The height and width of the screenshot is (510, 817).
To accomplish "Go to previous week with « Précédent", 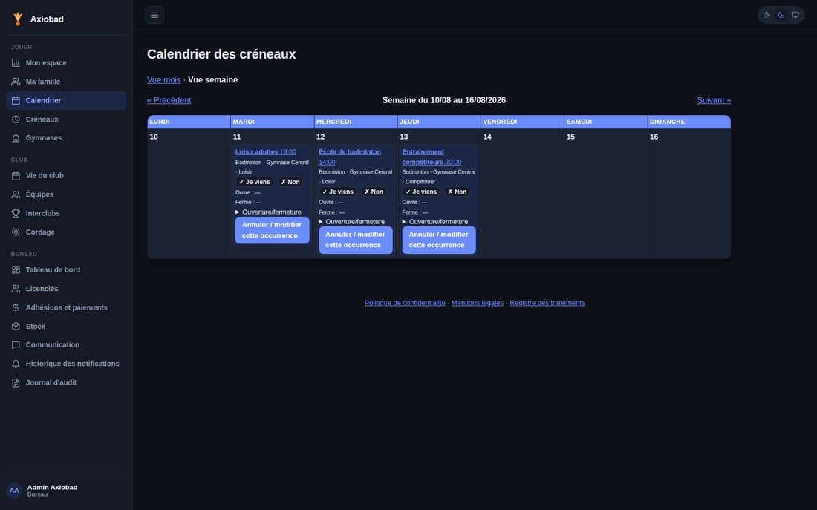I will tap(169, 100).
